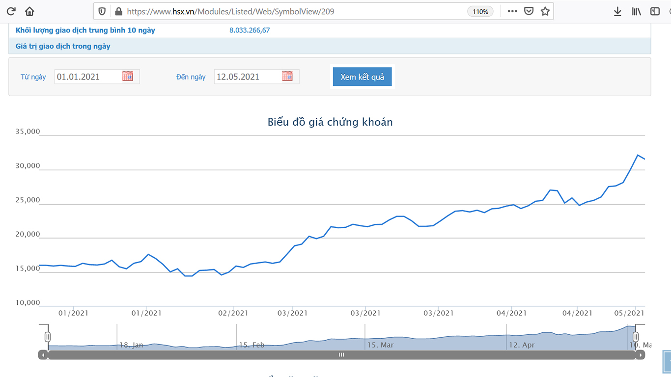Click the chart scrollbar left arrow
The height and width of the screenshot is (377, 671).
(x=43, y=355)
